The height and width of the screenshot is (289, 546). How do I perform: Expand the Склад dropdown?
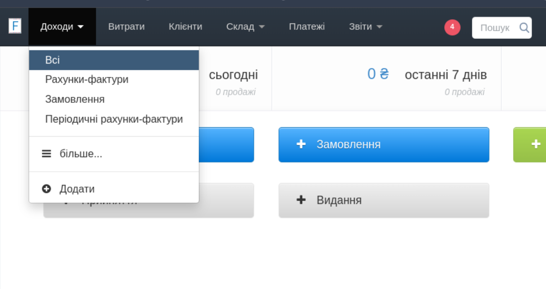point(246,27)
